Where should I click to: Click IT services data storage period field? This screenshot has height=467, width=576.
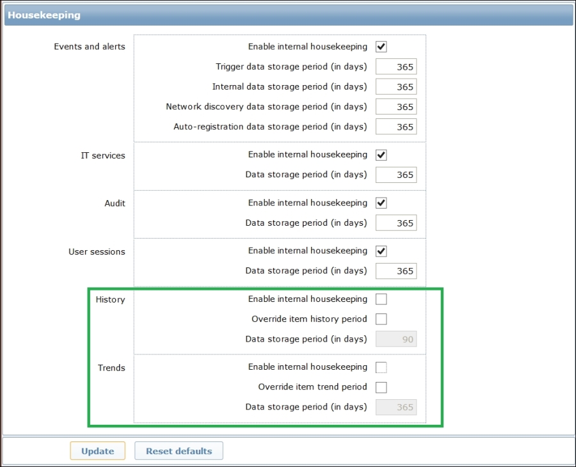pyautogui.click(x=396, y=175)
